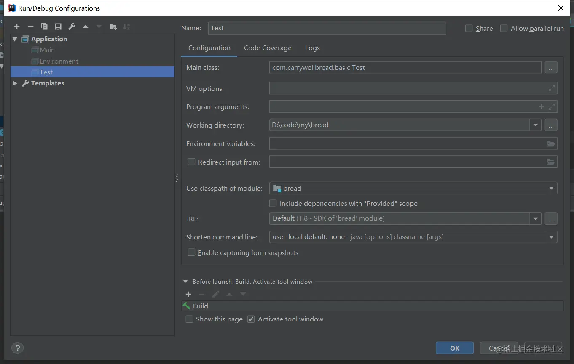The height and width of the screenshot is (364, 574).
Task: Switch to the Configuration tab
Action: (209, 48)
